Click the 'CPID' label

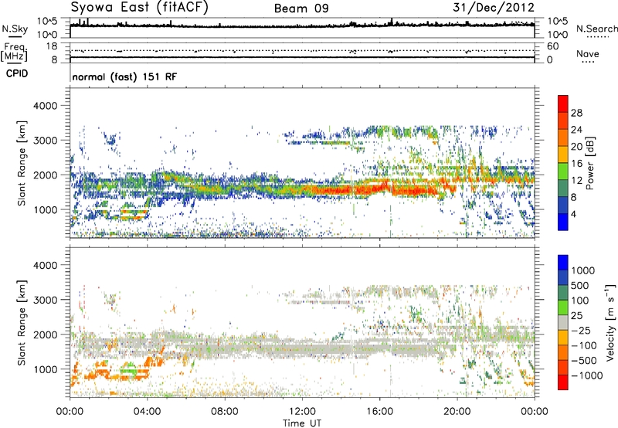click(x=17, y=73)
